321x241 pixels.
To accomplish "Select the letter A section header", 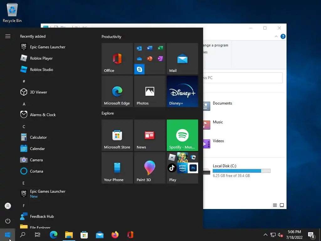I will (x=24, y=104).
